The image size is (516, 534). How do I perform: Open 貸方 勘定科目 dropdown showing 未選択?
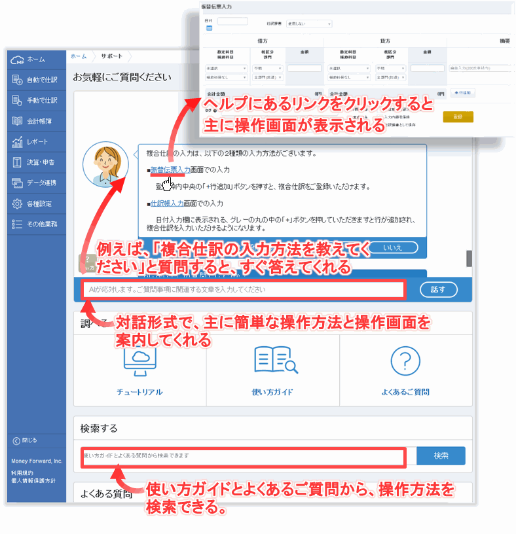click(349, 69)
